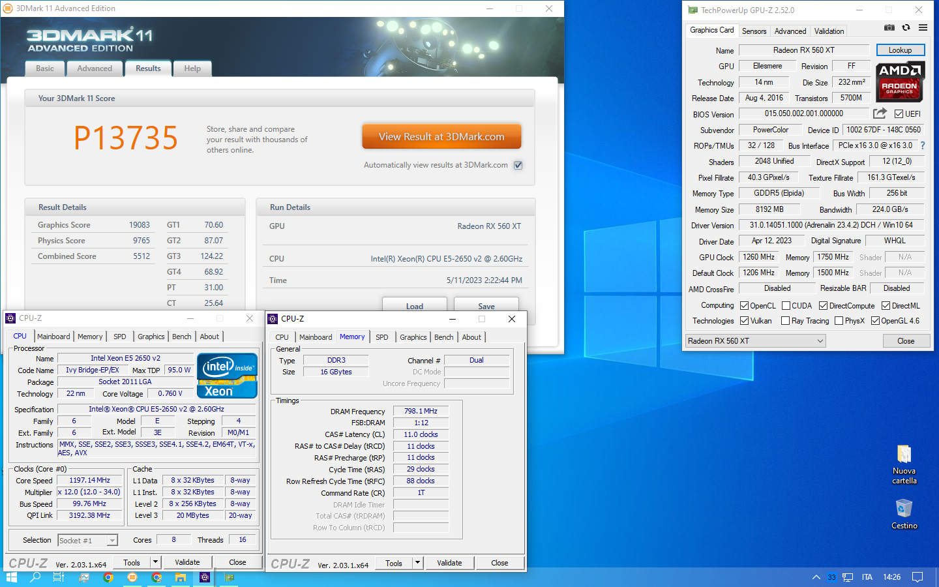Screen dimensions: 939x587
Task: Click the GPU-Z title bar app icon
Action: (x=693, y=10)
